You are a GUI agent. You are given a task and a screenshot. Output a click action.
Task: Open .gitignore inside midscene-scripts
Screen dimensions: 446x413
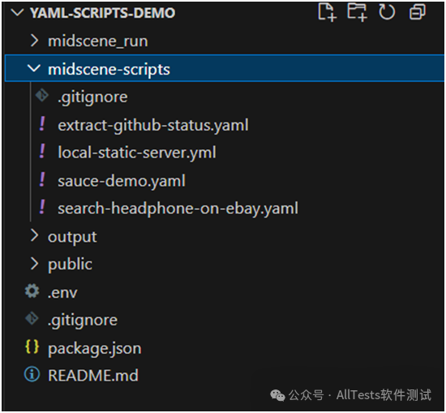coord(92,97)
